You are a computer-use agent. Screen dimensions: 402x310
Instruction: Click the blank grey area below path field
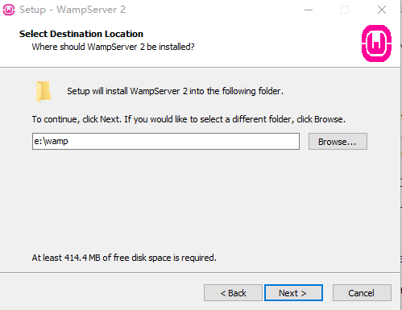pos(199,201)
